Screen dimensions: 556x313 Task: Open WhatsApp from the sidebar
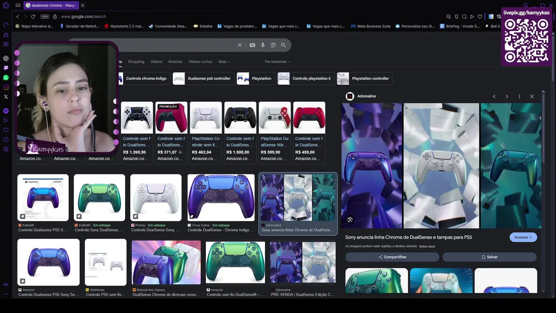tap(6, 77)
